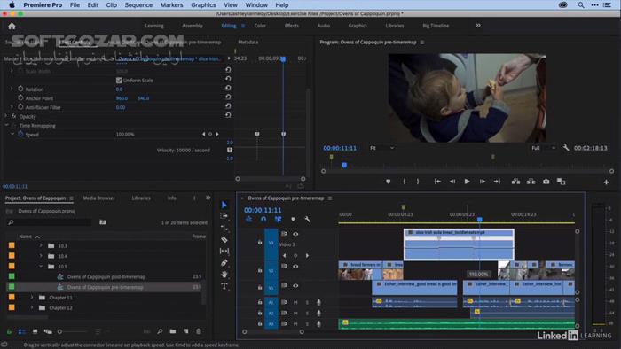Expand the 10.3 bin
Screen dimensions: 621x349
pos(41,245)
